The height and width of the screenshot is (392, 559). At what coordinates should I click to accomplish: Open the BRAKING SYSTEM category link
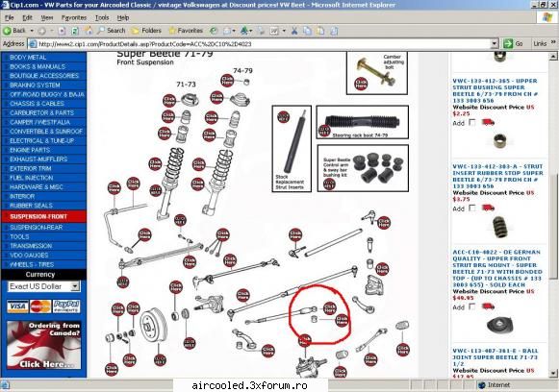35,86
